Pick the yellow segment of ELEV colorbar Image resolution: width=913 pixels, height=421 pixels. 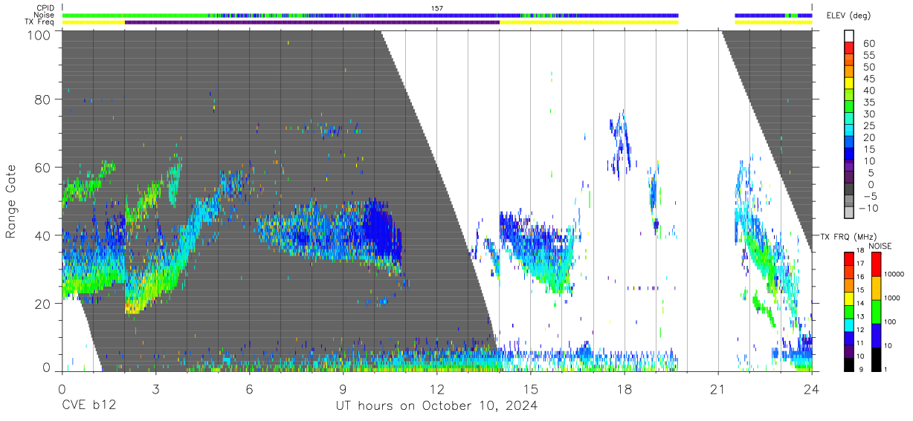(x=850, y=84)
